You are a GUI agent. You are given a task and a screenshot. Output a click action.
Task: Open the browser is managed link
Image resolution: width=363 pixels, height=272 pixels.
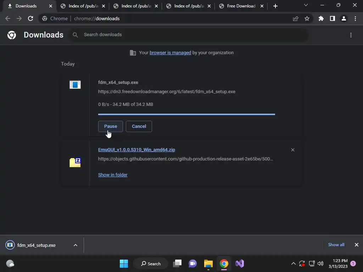171,53
